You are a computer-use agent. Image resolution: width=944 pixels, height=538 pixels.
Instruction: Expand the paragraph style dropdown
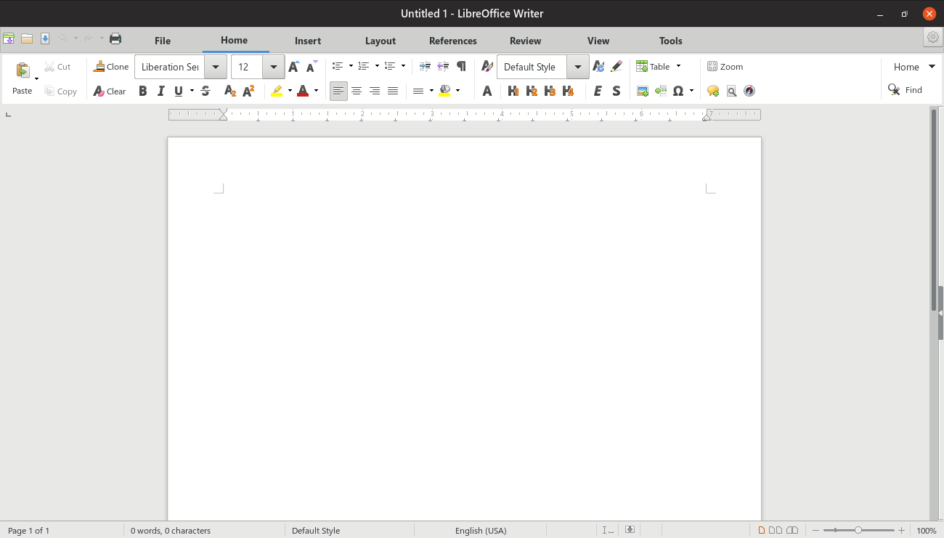pyautogui.click(x=578, y=67)
